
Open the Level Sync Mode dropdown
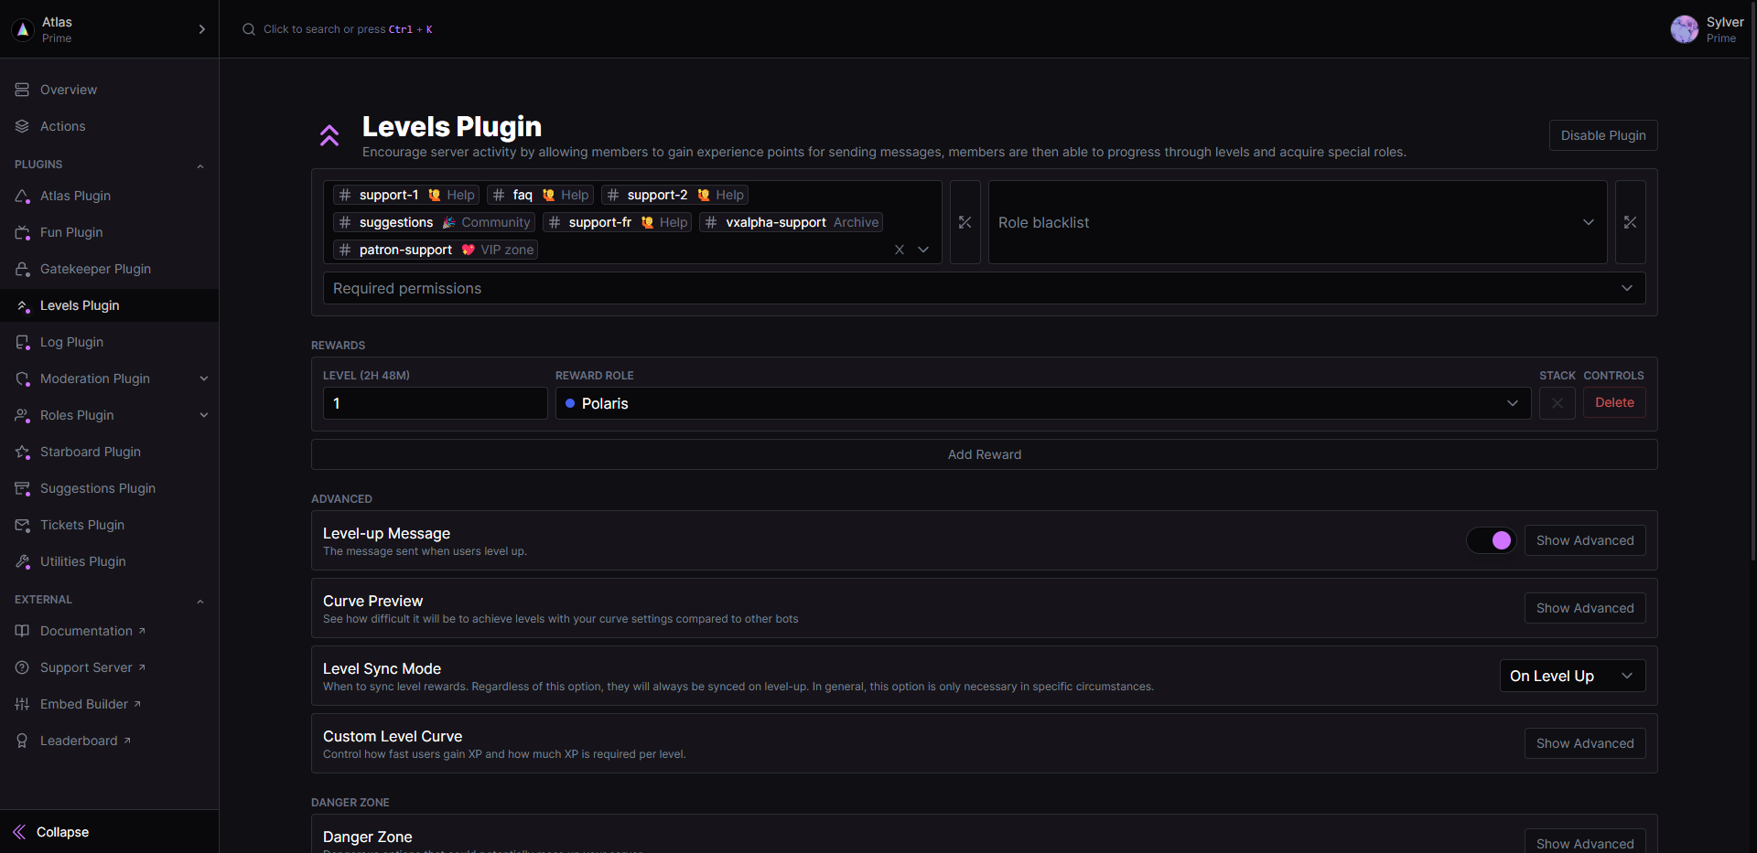pyautogui.click(x=1571, y=676)
